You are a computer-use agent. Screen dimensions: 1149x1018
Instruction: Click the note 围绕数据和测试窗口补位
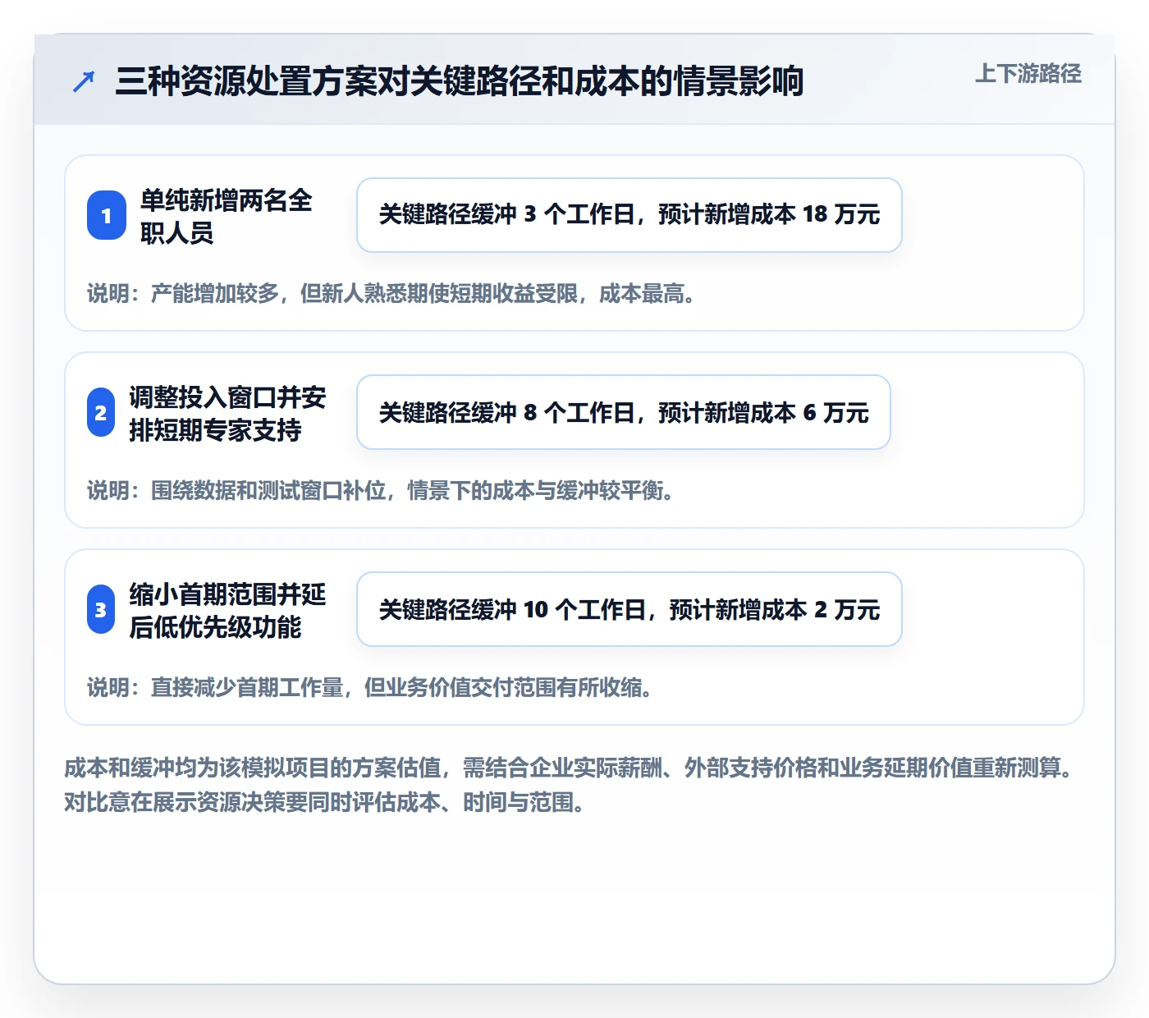click(382, 490)
